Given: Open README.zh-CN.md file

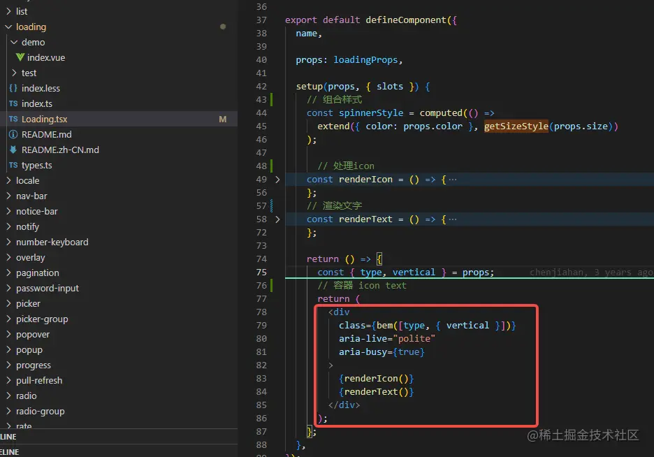Looking at the screenshot, I should coord(60,150).
